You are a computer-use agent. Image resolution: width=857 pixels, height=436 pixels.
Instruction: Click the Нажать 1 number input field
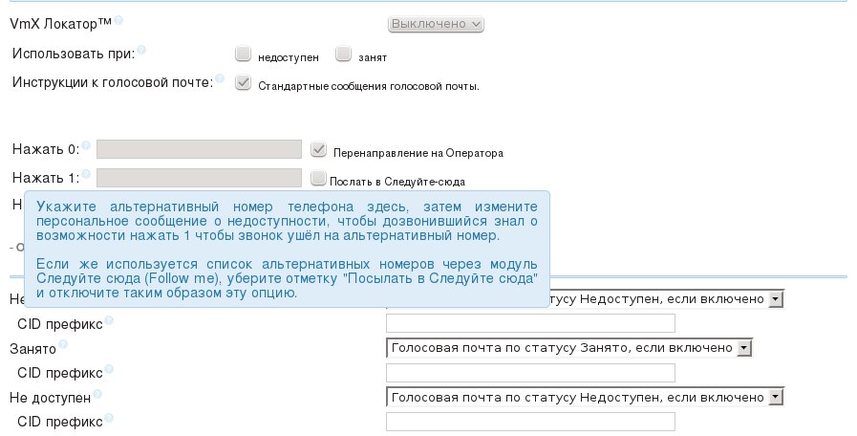[200, 178]
